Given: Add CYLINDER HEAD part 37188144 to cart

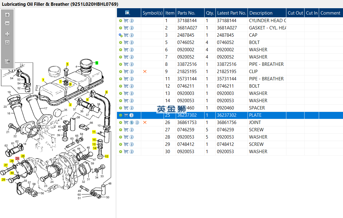Looking at the screenshot, I should [x=126, y=21].
